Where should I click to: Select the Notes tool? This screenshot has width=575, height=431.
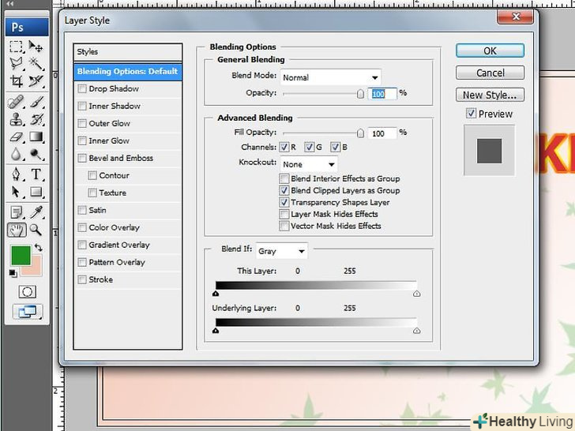click(x=16, y=212)
